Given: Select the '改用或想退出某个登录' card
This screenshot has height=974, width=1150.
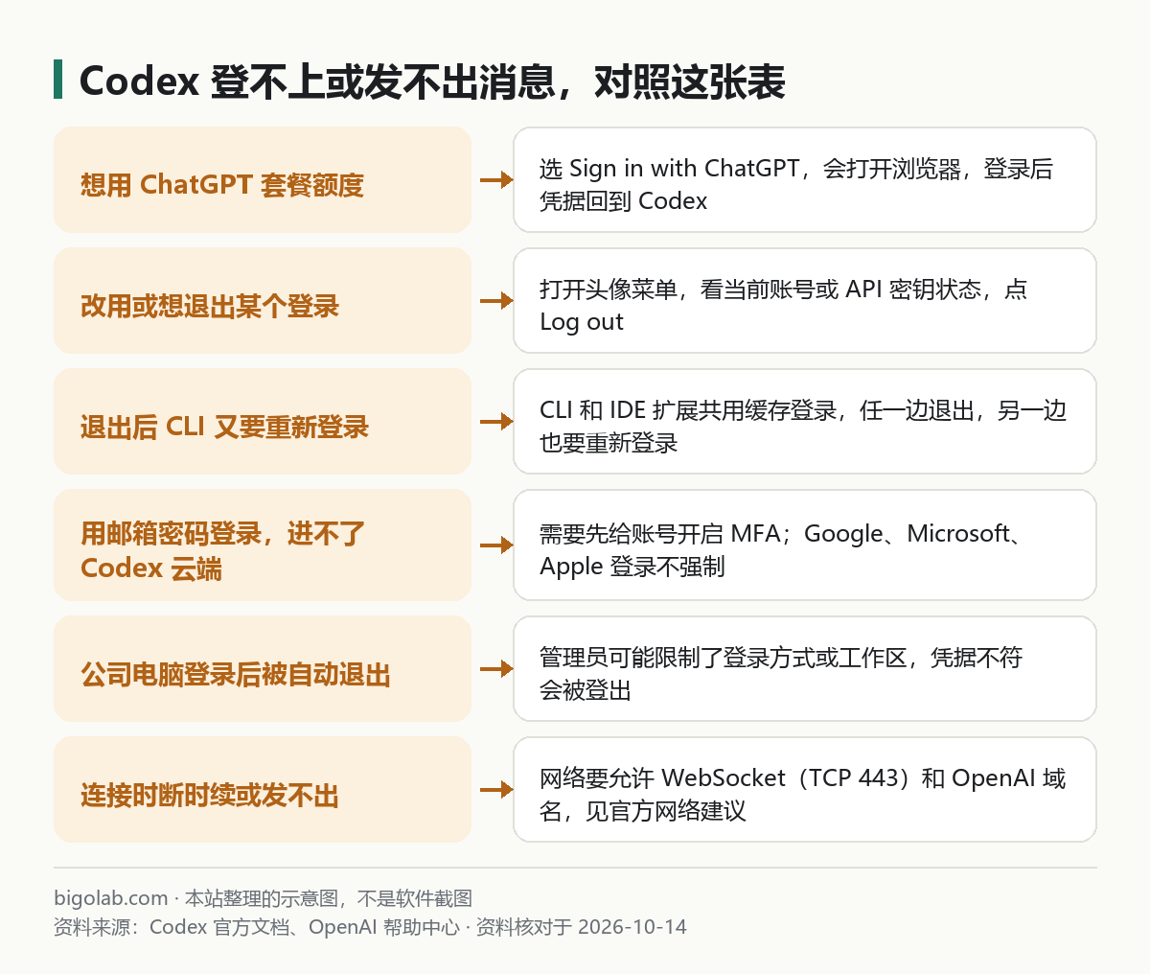Looking at the screenshot, I should [263, 300].
